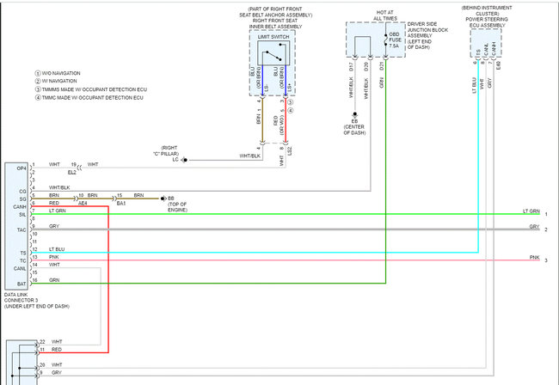The image size is (559, 385).
Task: Click the BAT pin label
Action: coord(21,284)
